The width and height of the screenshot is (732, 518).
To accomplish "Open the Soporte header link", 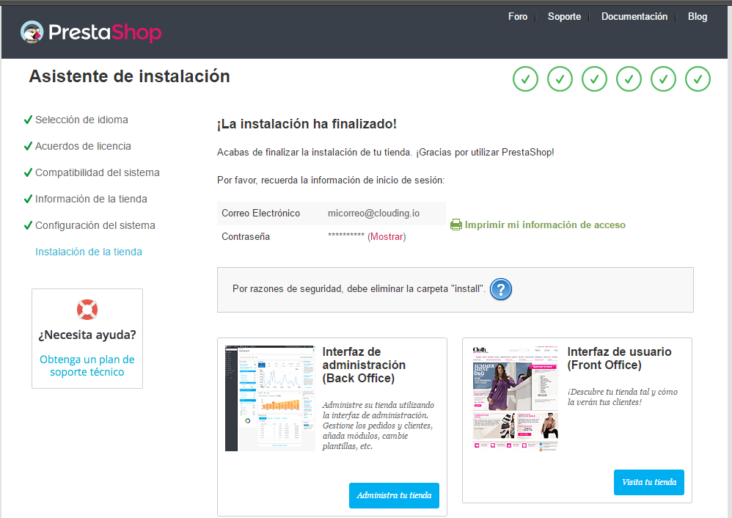I will pyautogui.click(x=565, y=16).
